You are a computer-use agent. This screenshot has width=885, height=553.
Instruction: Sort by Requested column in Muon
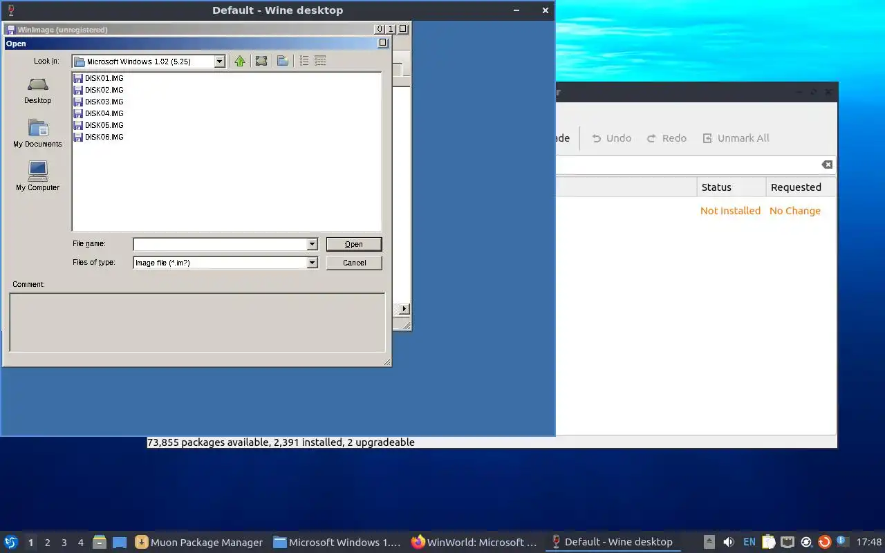(801, 187)
